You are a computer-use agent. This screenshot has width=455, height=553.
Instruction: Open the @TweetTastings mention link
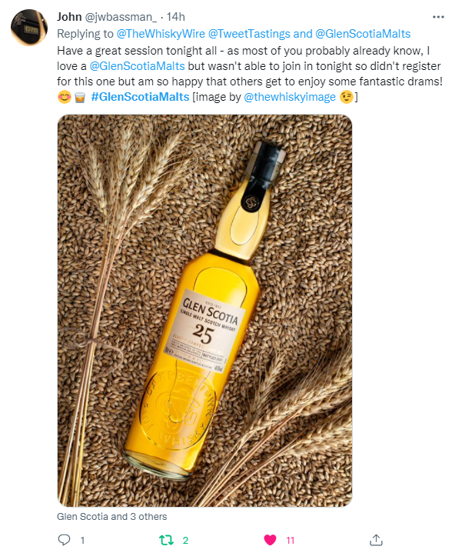249,34
